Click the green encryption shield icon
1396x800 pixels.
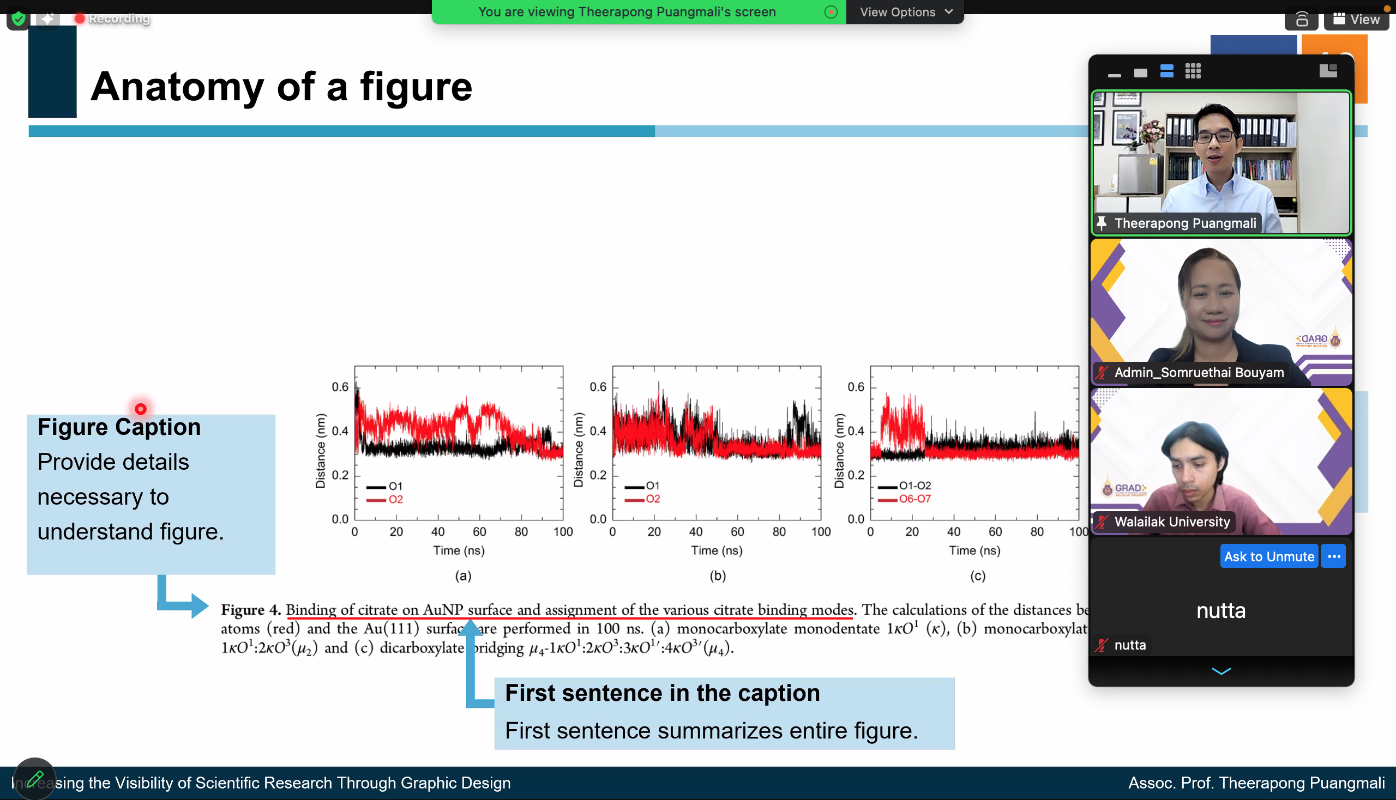pos(18,19)
